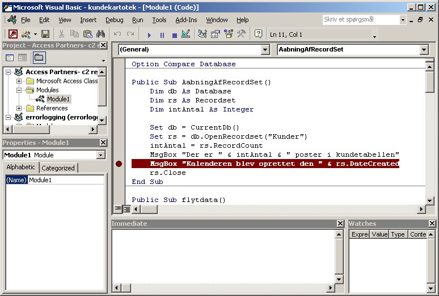Click the 'Skriv et spørgsmål' help box

[x=360, y=19]
